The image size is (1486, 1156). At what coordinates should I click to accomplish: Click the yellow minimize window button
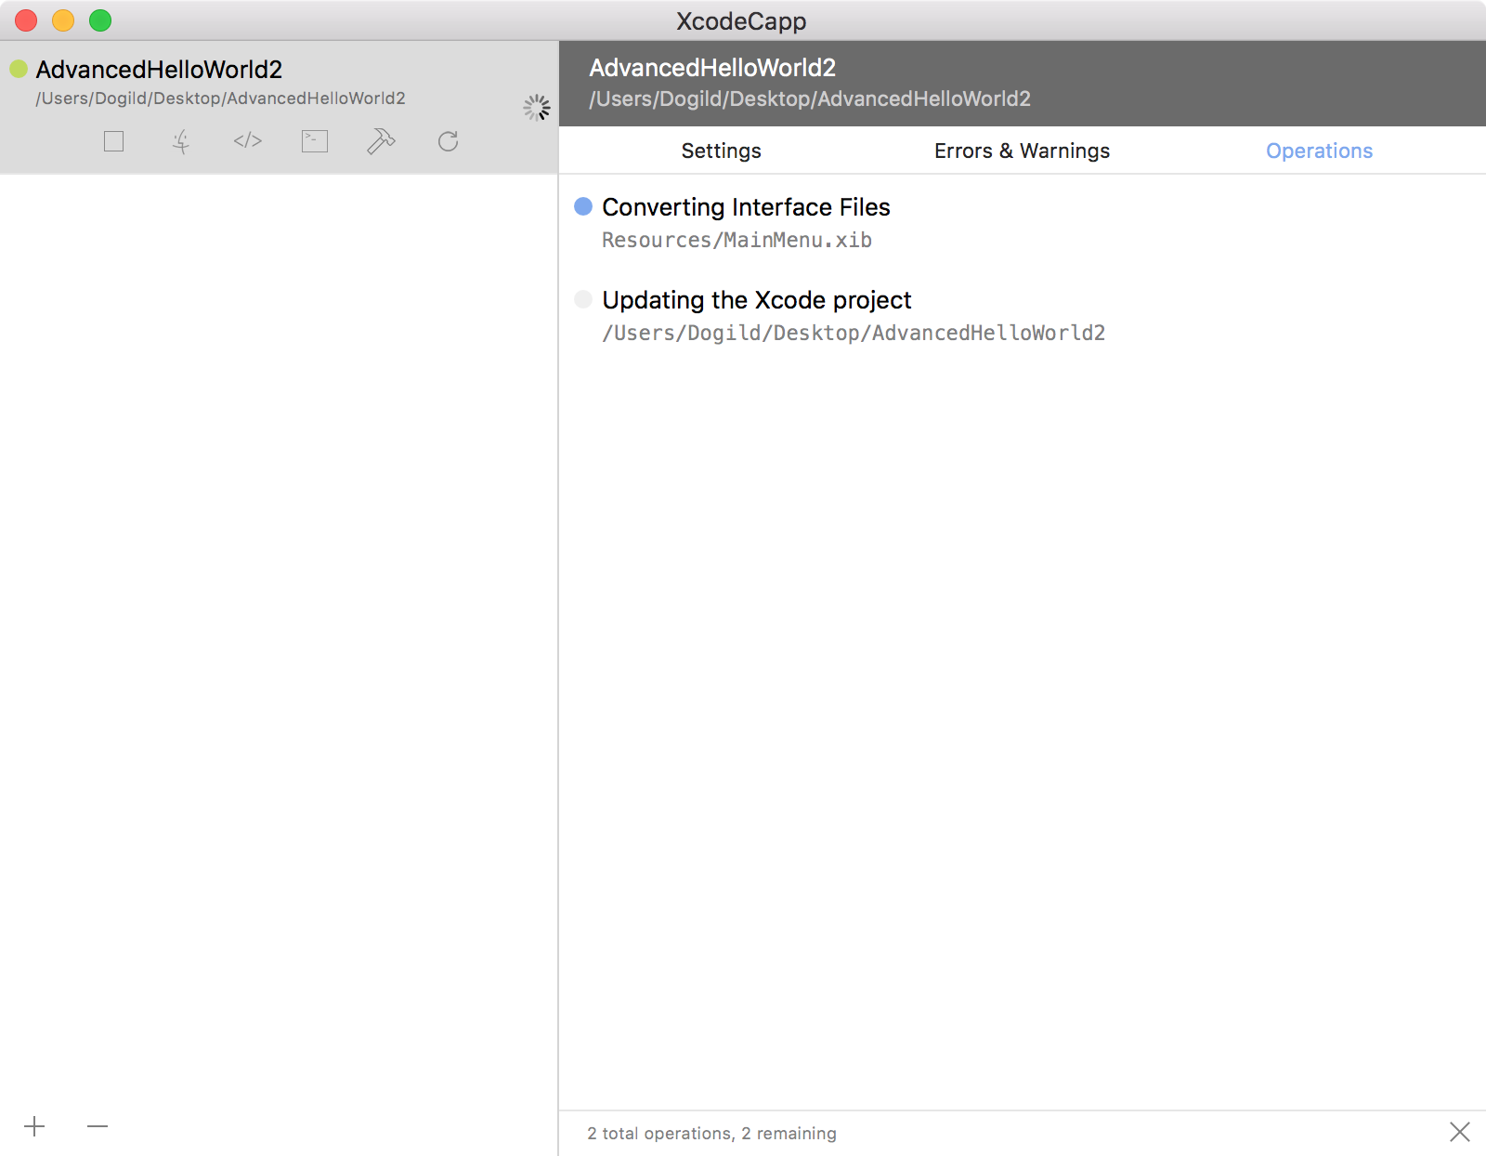(x=63, y=20)
